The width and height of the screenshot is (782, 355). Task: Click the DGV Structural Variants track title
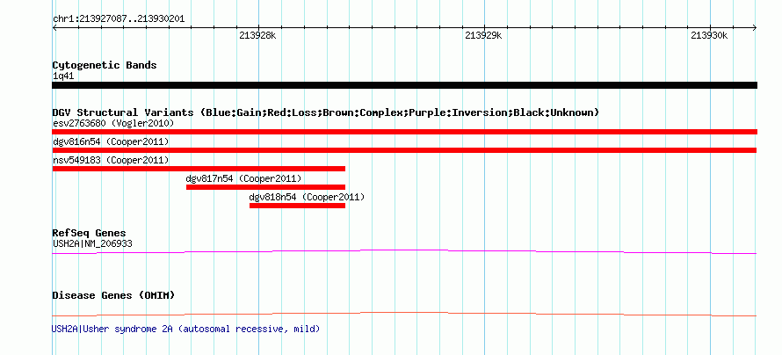pos(326,112)
